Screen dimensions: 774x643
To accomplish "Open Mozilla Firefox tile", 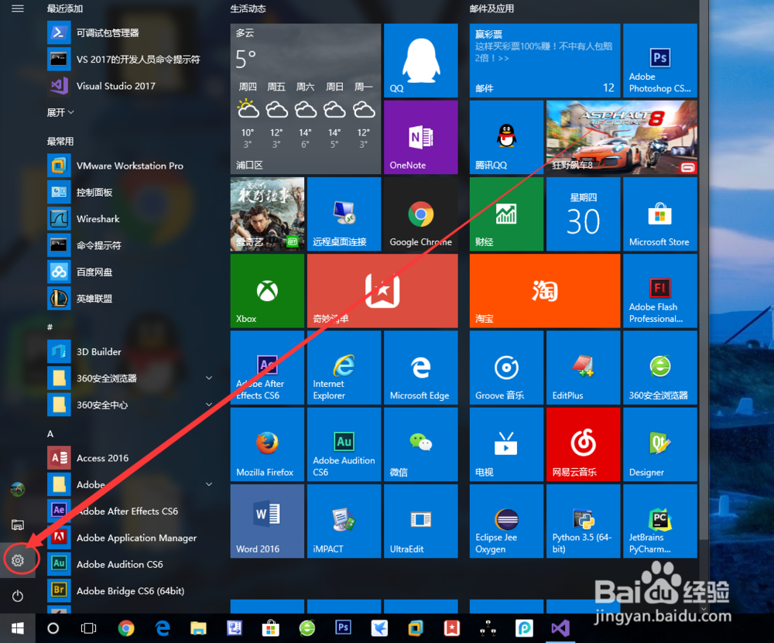I will (x=267, y=444).
